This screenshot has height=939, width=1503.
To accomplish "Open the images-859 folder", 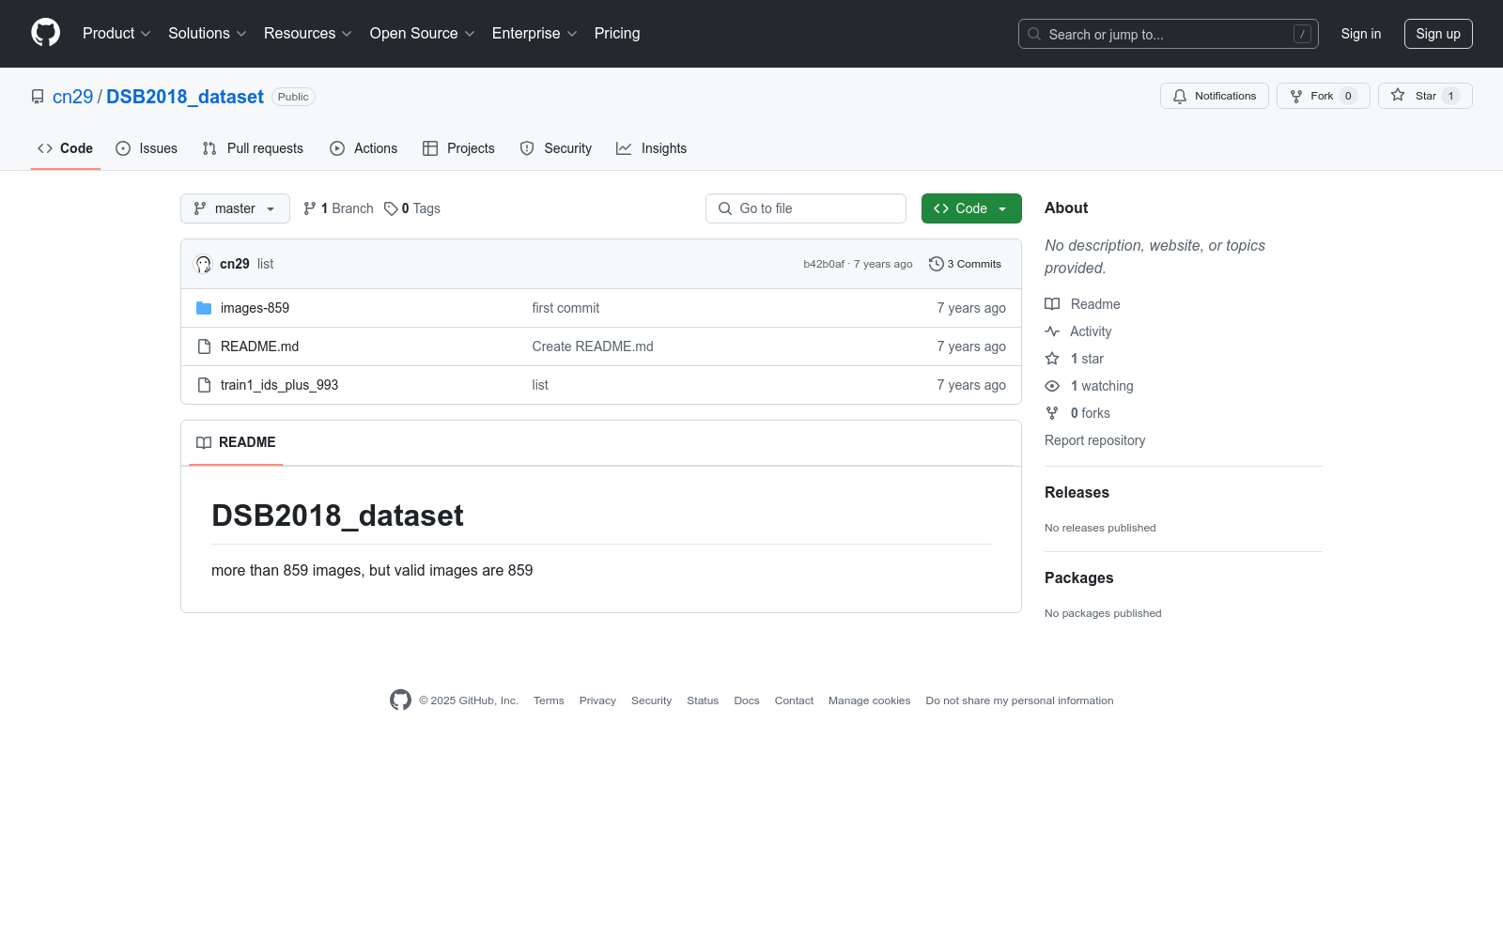I will click(255, 308).
